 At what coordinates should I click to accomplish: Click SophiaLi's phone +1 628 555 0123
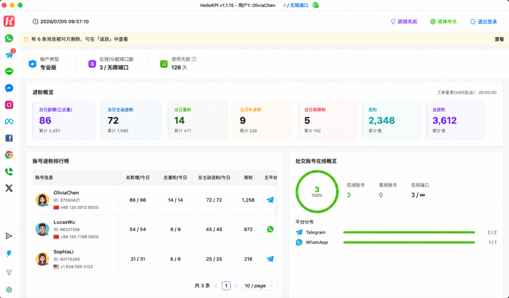[76, 267]
